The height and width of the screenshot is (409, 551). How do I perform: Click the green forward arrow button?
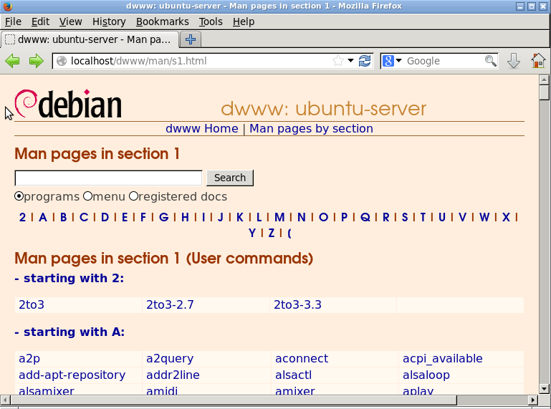point(37,61)
